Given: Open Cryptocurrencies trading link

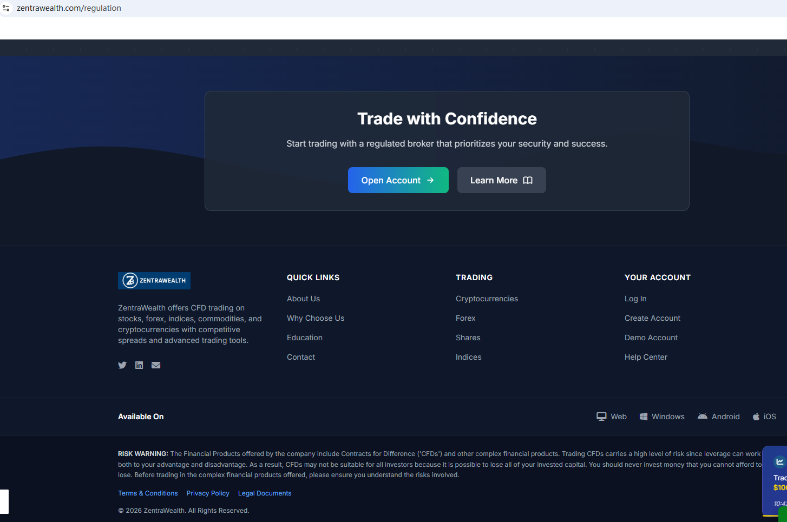Looking at the screenshot, I should pyautogui.click(x=487, y=299).
